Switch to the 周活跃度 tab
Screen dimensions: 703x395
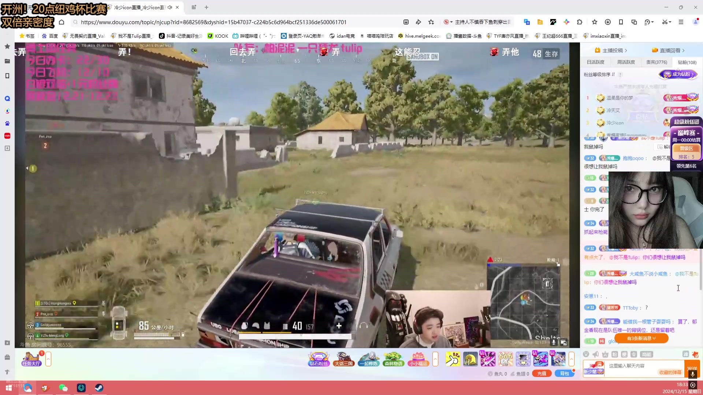click(x=626, y=62)
